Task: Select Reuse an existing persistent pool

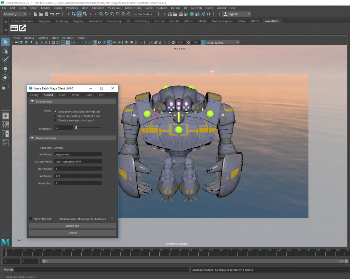Action: [x=55, y=116]
